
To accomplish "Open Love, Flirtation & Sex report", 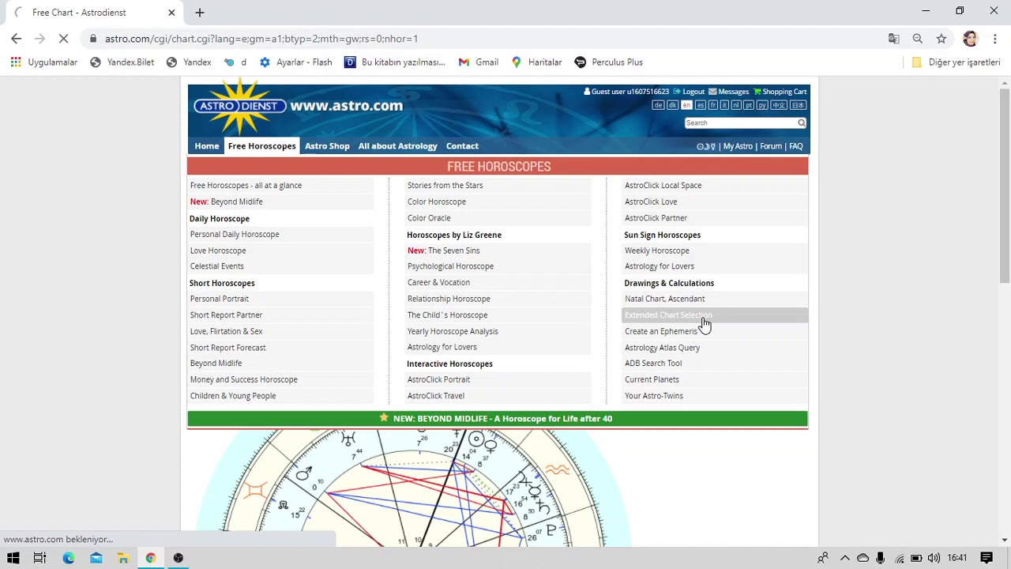I will point(226,331).
